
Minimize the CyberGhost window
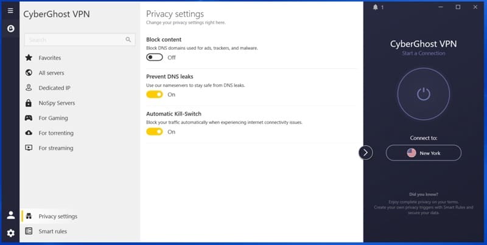click(x=441, y=7)
